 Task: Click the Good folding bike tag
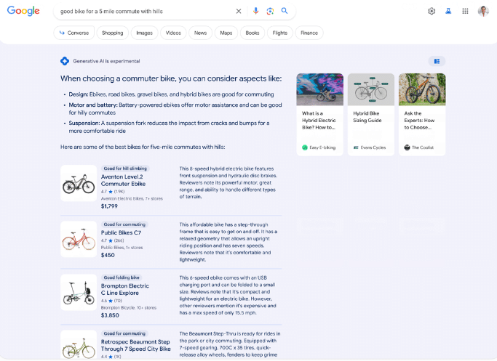[x=122, y=277]
